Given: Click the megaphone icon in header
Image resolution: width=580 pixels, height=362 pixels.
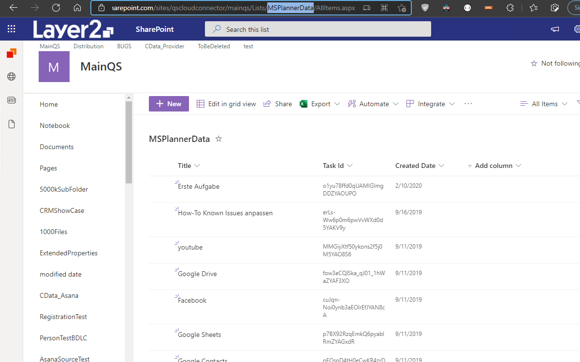Looking at the screenshot, I should 555,29.
